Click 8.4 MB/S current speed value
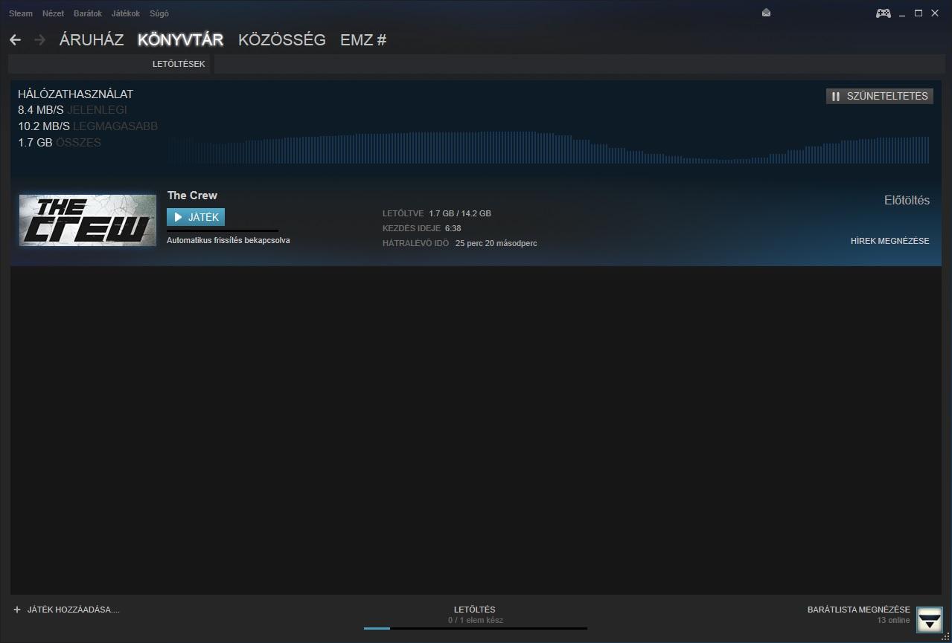This screenshot has height=643, width=952. tap(41, 110)
